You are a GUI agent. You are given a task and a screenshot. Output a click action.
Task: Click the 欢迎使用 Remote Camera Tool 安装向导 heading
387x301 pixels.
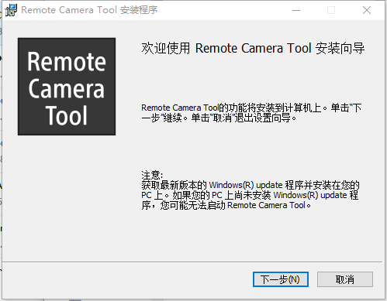coord(253,48)
